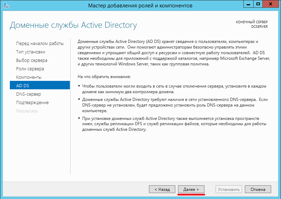
Task: Cancel the wizard with 'Отмена'
Action: (x=258, y=189)
